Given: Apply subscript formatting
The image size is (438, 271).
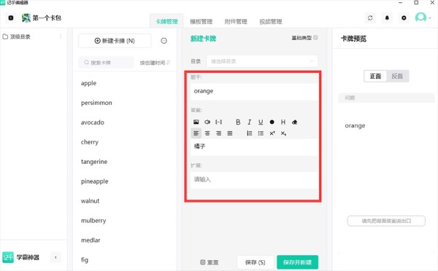Looking at the screenshot, I should point(283,133).
